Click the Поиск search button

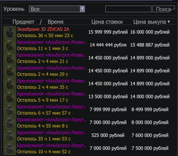click(164, 9)
